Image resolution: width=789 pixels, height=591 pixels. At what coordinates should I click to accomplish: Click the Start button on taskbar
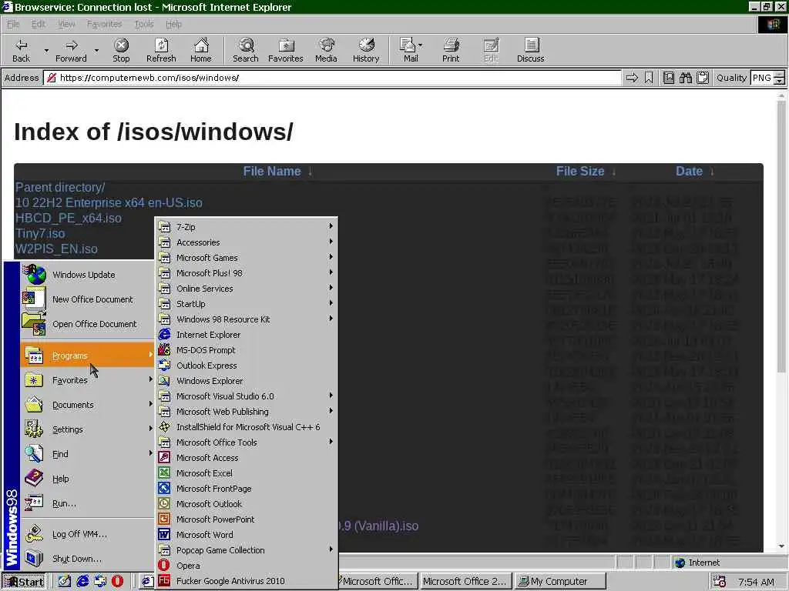tap(24, 582)
